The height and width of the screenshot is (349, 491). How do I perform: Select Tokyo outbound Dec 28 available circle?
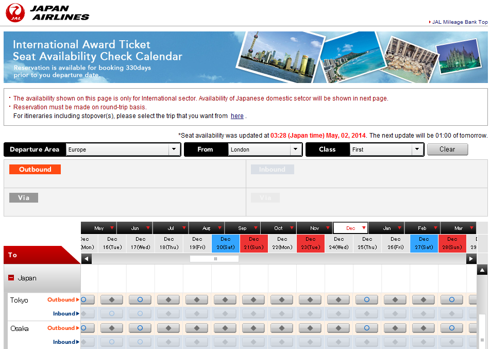[452, 300]
